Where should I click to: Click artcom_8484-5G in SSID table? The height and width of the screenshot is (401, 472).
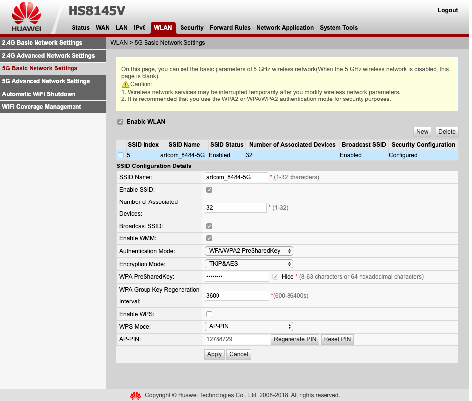pyautogui.click(x=182, y=155)
